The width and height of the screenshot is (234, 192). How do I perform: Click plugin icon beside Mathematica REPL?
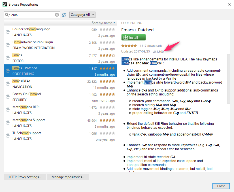pos(8,110)
